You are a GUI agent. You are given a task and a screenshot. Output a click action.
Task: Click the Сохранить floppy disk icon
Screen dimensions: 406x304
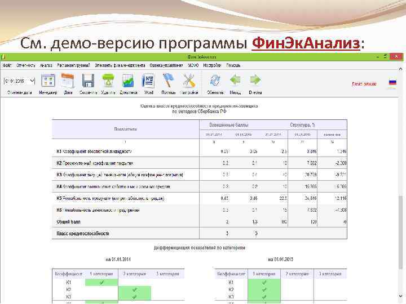coord(88,81)
